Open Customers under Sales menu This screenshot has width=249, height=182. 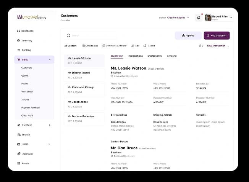[27, 68]
